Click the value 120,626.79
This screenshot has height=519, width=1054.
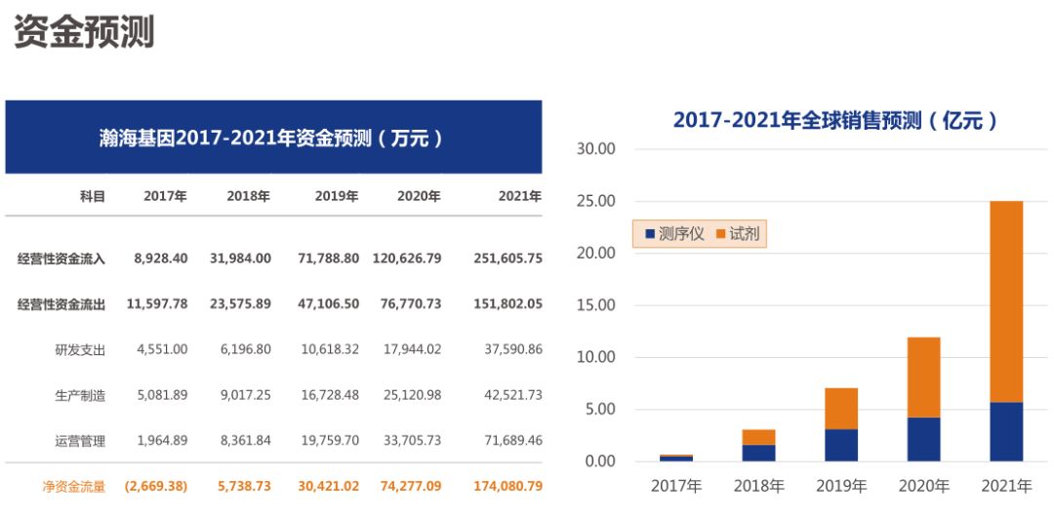point(407,259)
